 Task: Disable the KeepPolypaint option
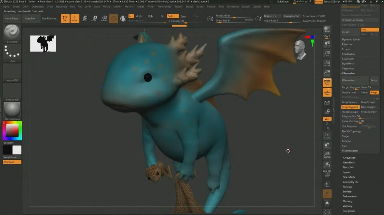coord(350,107)
